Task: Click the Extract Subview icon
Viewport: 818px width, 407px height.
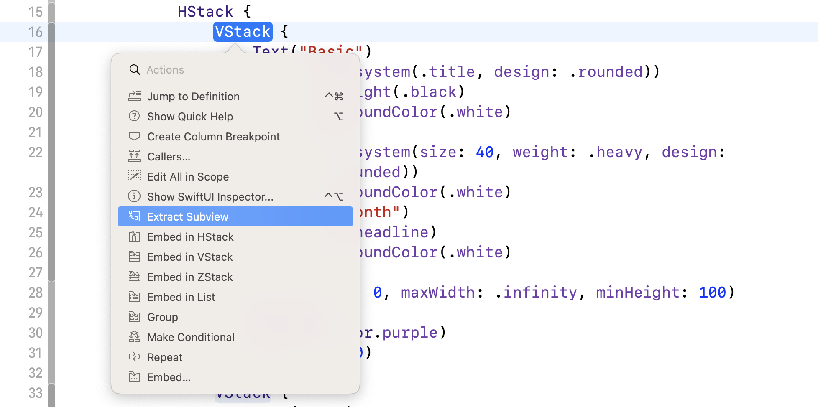Action: (x=134, y=216)
